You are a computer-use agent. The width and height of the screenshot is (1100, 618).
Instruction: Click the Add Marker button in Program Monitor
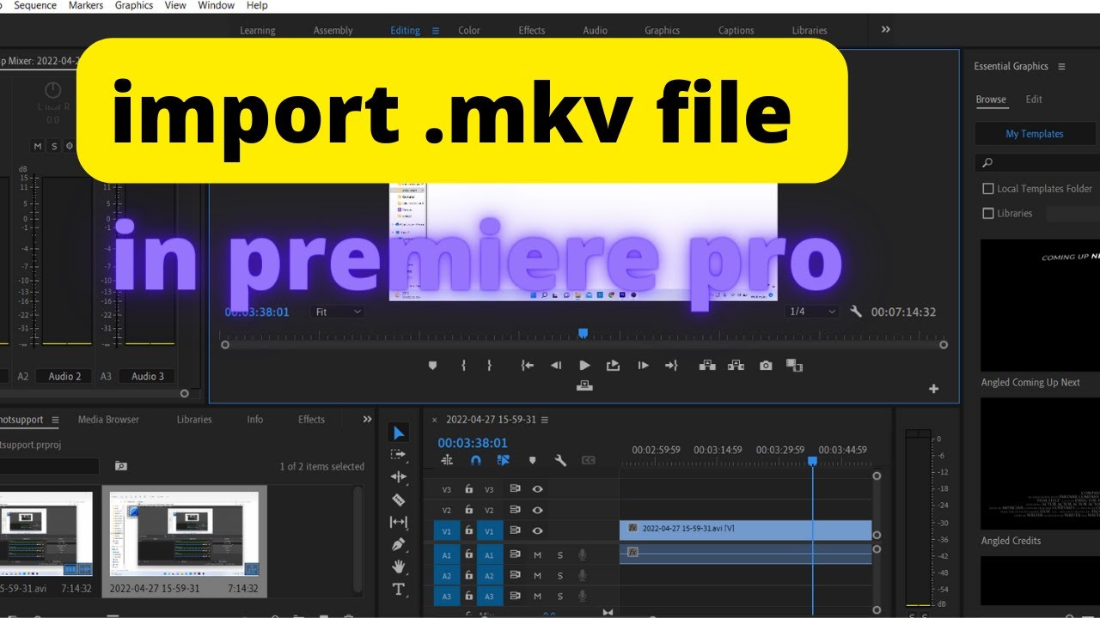coord(432,366)
